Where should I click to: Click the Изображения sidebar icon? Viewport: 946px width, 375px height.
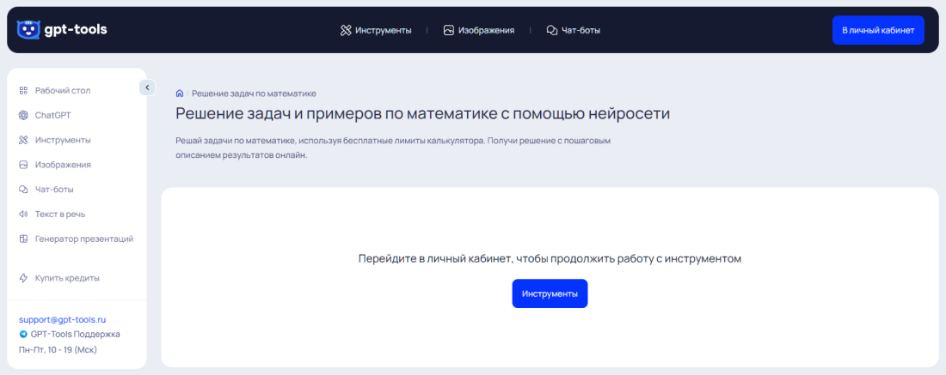click(x=23, y=164)
